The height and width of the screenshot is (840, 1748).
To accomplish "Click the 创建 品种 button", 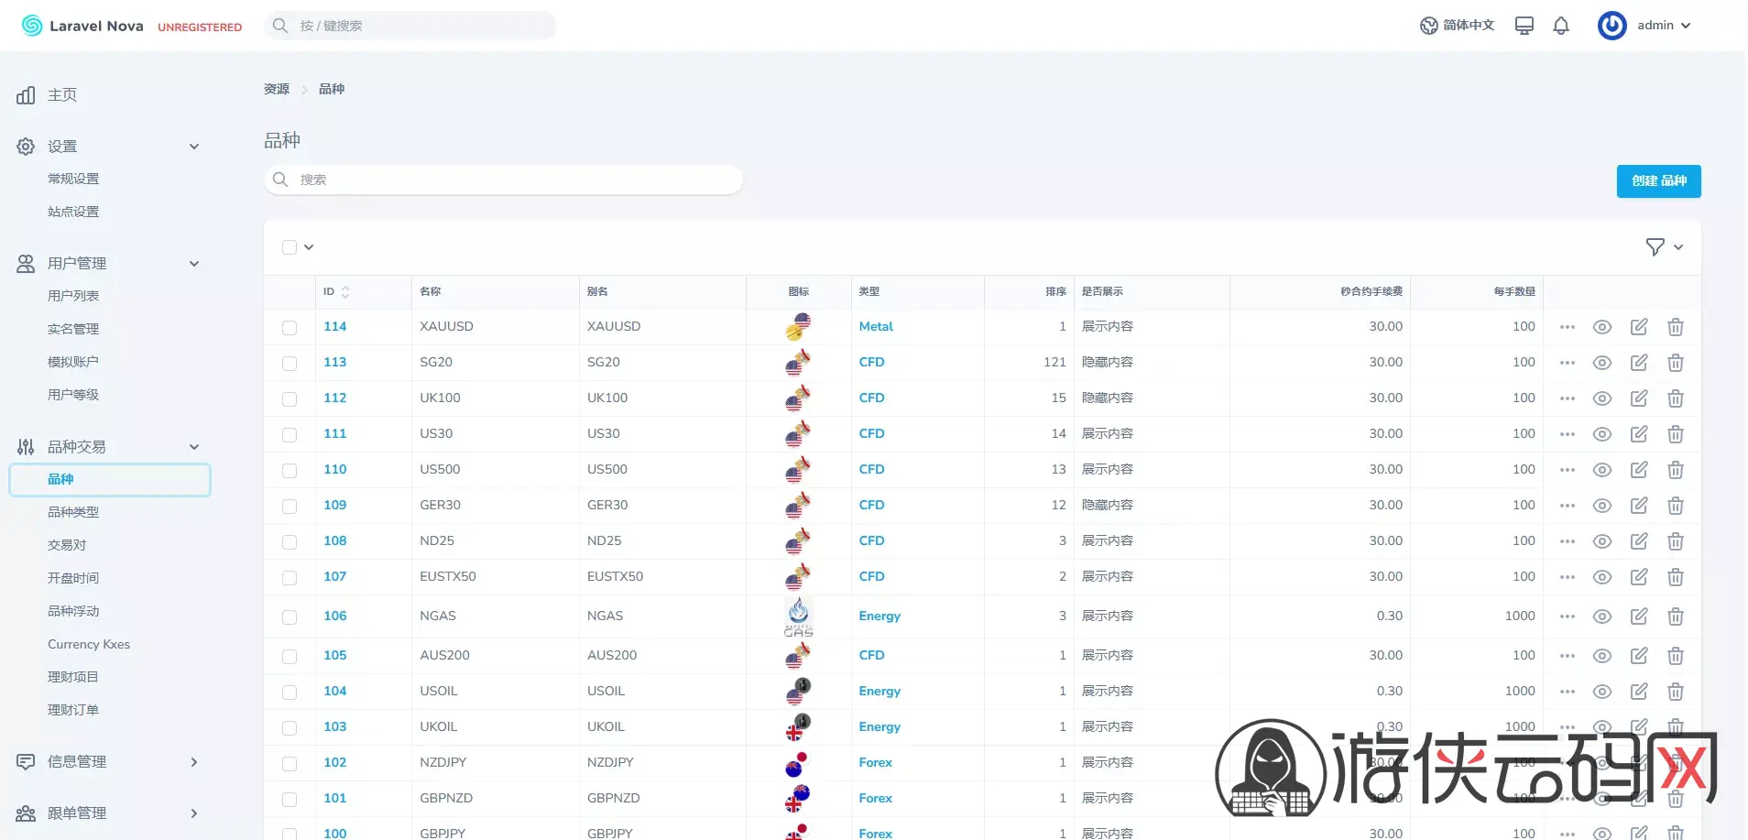I will [1658, 181].
